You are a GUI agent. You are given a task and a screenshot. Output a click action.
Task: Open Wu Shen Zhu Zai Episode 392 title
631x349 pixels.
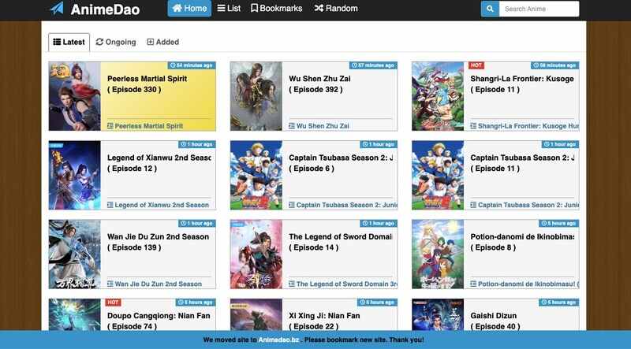pyautogui.click(x=319, y=84)
